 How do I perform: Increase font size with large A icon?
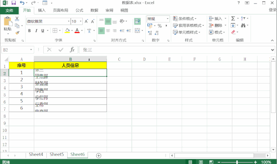pyautogui.click(x=86, y=21)
